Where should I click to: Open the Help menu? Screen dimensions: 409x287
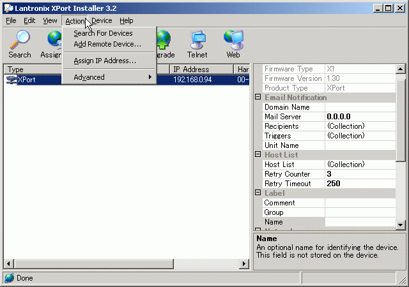pos(127,20)
